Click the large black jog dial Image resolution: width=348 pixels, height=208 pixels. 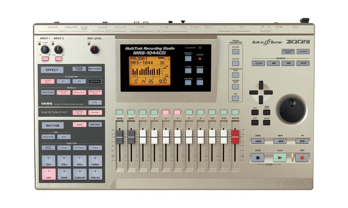291,110
